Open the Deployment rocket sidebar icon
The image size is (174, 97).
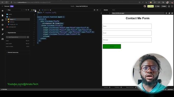(2, 34)
